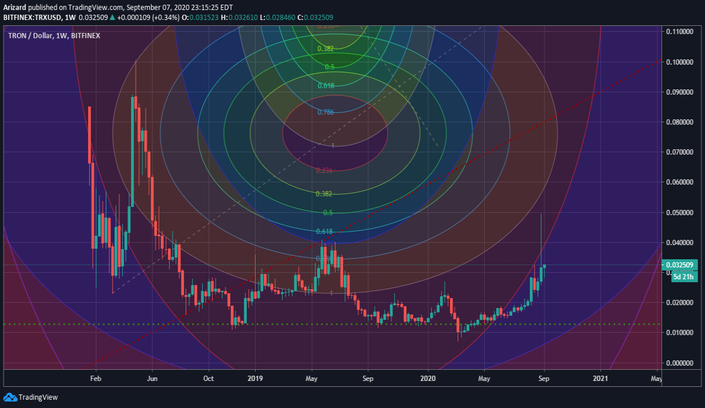
Task: Click the 0.020000 price axis label
Action: (680, 302)
